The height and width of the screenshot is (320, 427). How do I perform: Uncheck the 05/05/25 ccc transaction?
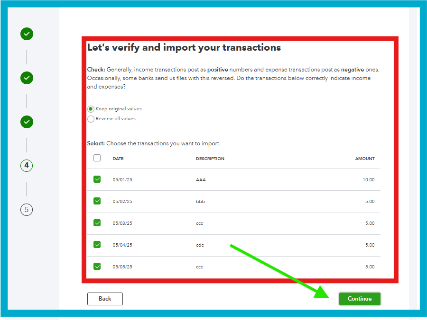[x=97, y=266]
